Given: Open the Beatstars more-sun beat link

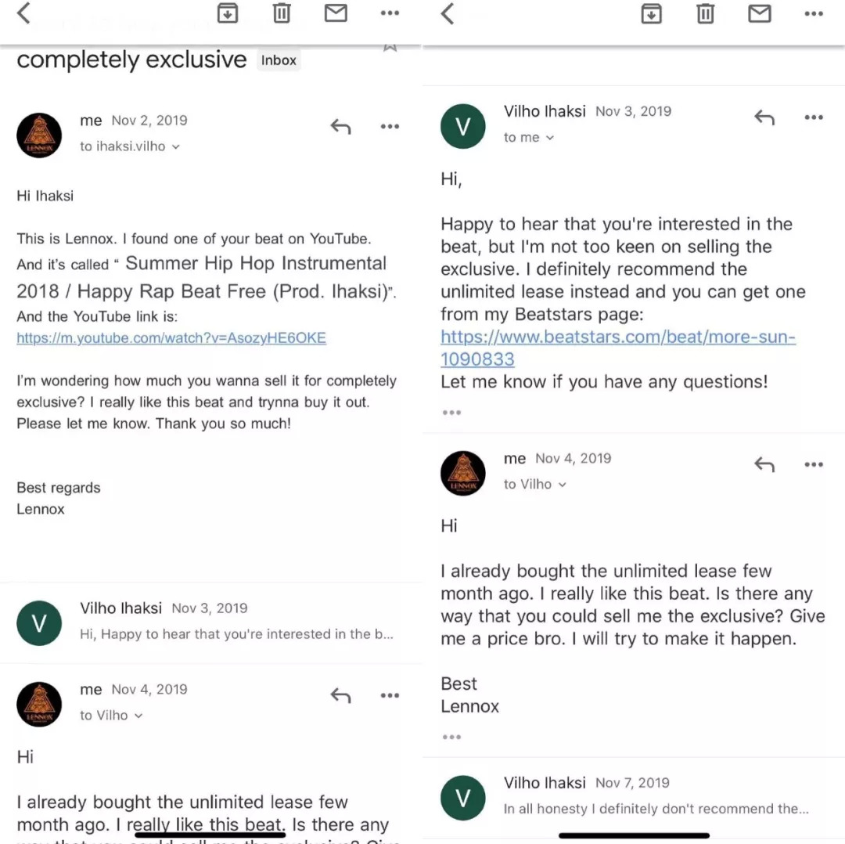Looking at the screenshot, I should (x=617, y=337).
